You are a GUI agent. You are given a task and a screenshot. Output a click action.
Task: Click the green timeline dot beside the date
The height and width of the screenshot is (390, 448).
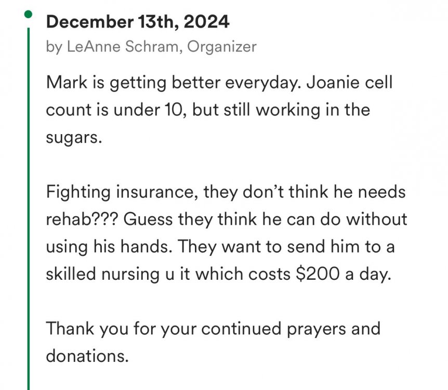pyautogui.click(x=30, y=14)
